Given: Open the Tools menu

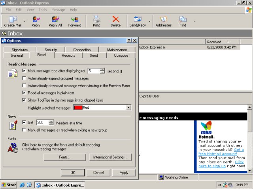Looking at the screenshot, I should [43, 10].
